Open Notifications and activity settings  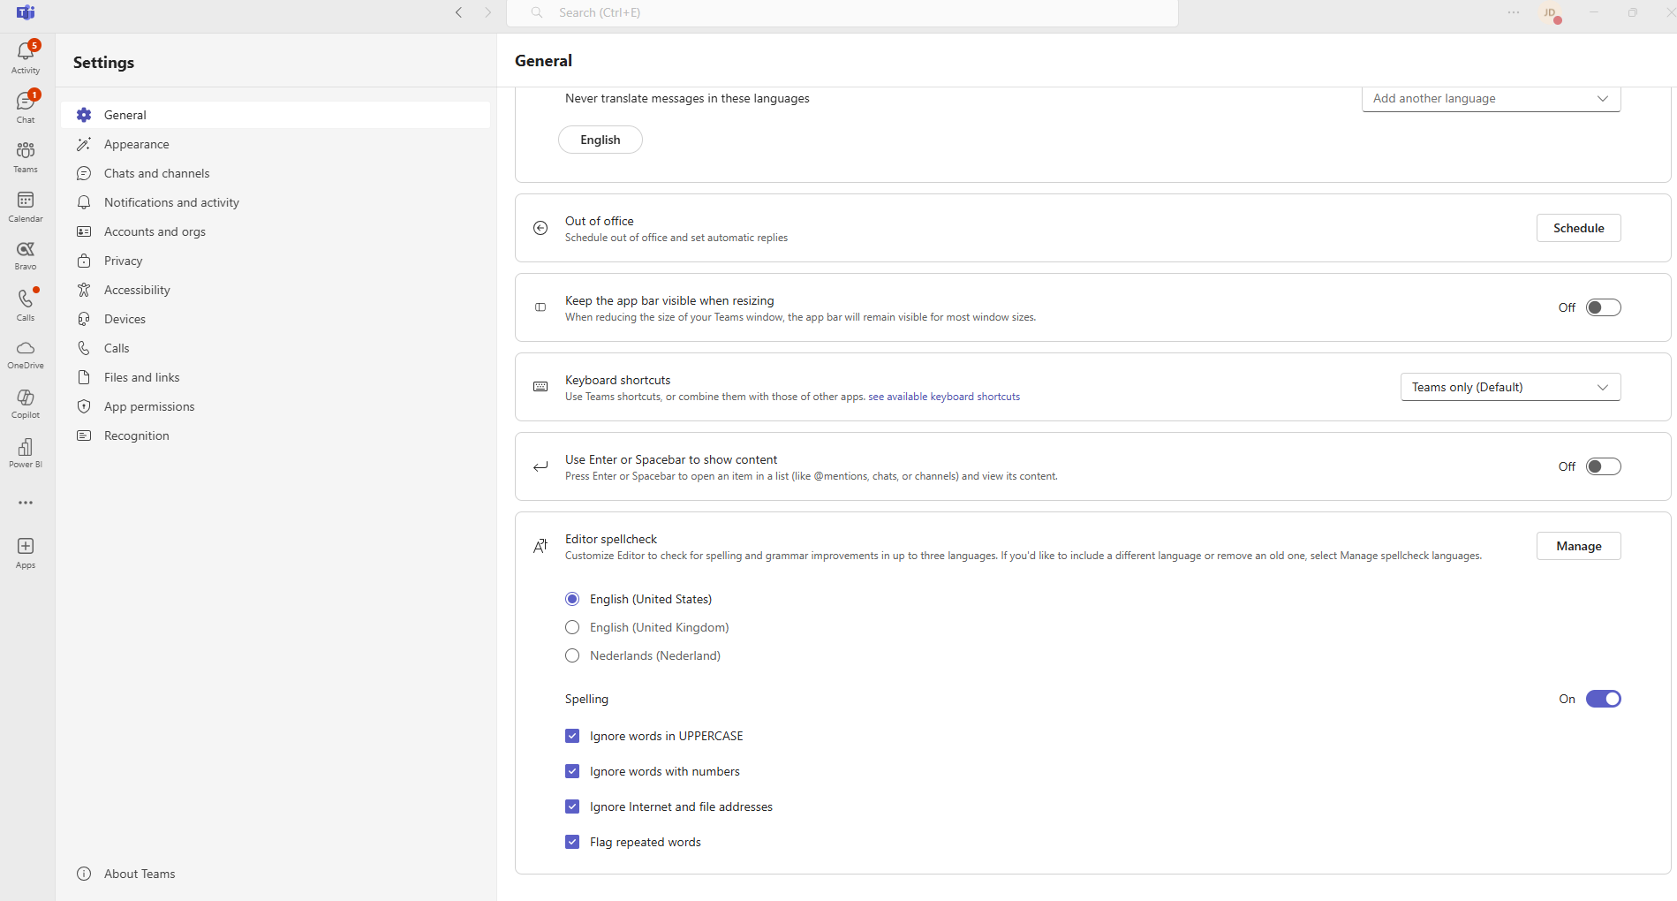coord(276,202)
